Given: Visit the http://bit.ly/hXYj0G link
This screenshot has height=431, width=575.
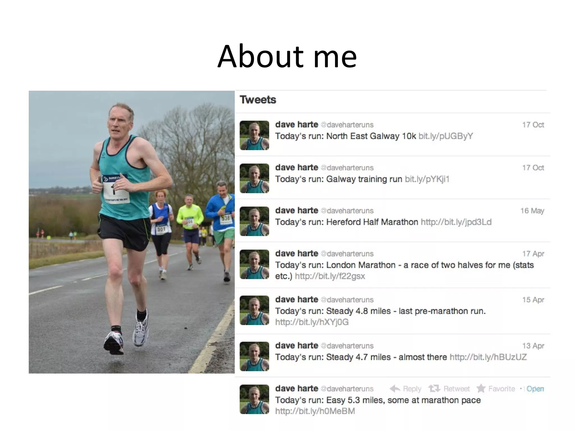Looking at the screenshot, I should 312,322.
